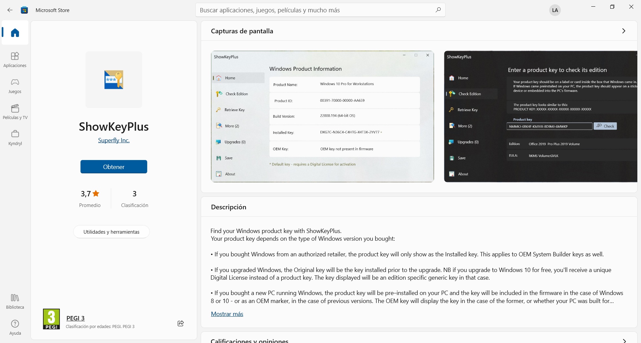Open the light theme Windows Product Information screenshot
The width and height of the screenshot is (641, 343).
pos(323,116)
